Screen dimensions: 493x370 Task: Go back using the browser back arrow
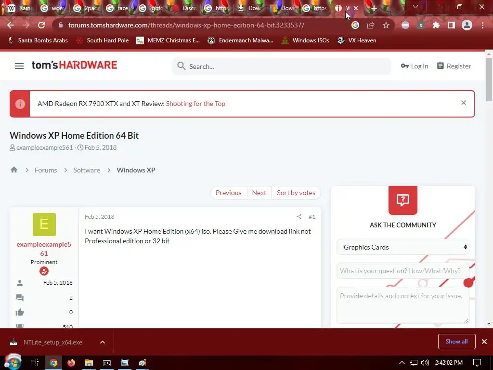11,25
